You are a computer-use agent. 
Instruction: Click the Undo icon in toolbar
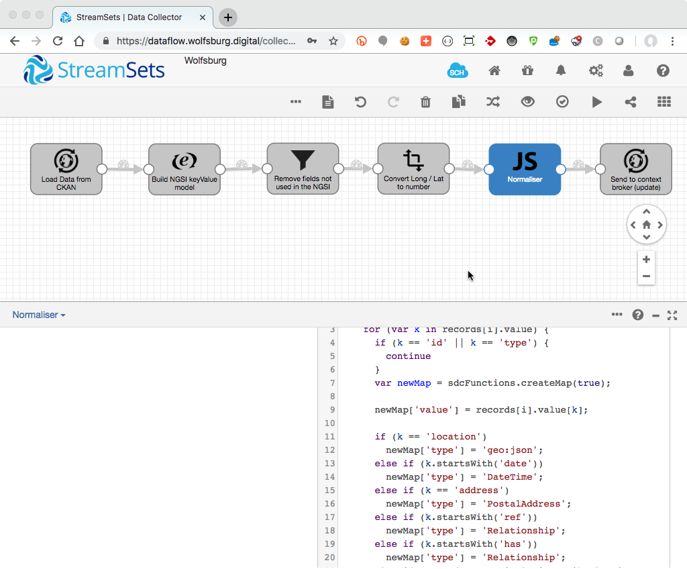point(360,102)
